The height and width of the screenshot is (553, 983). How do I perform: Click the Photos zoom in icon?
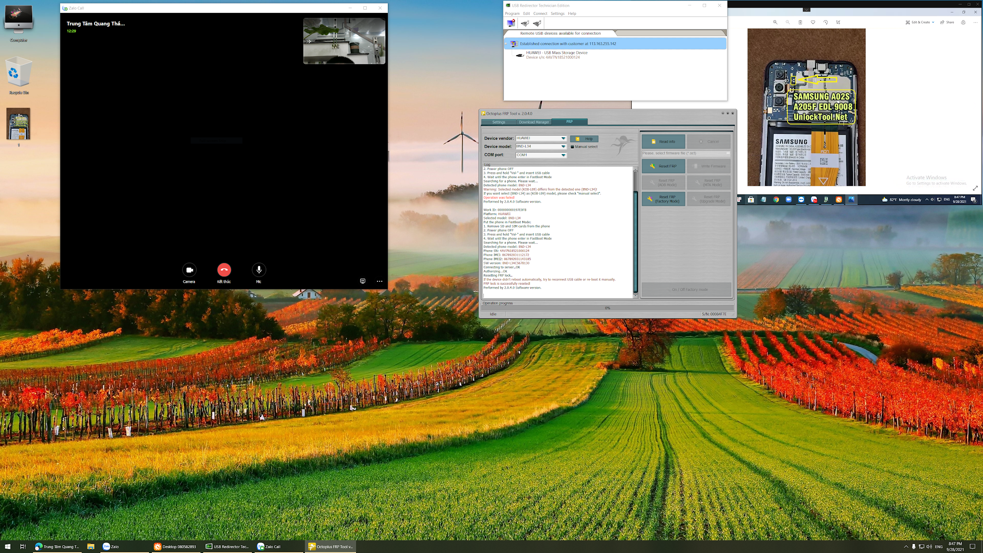tap(775, 22)
